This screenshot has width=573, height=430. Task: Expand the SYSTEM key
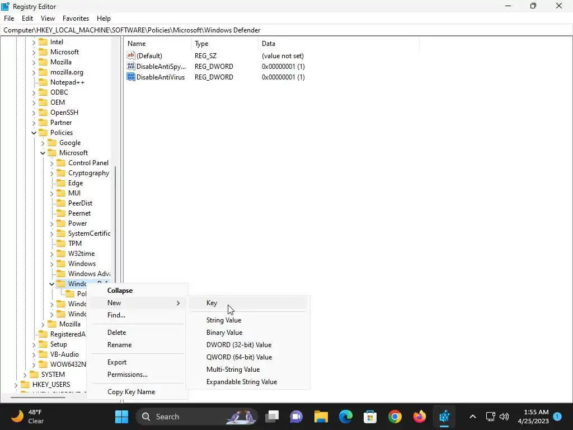25,375
